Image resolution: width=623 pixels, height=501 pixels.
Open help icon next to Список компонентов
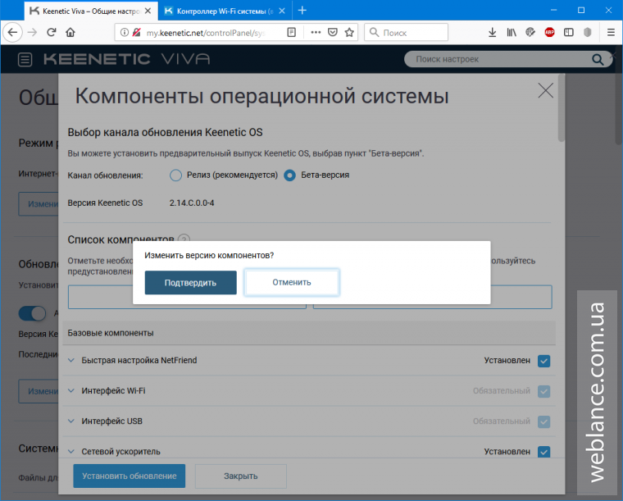pyautogui.click(x=184, y=239)
